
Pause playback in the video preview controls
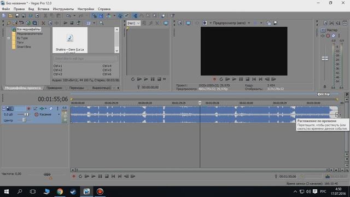241,79
